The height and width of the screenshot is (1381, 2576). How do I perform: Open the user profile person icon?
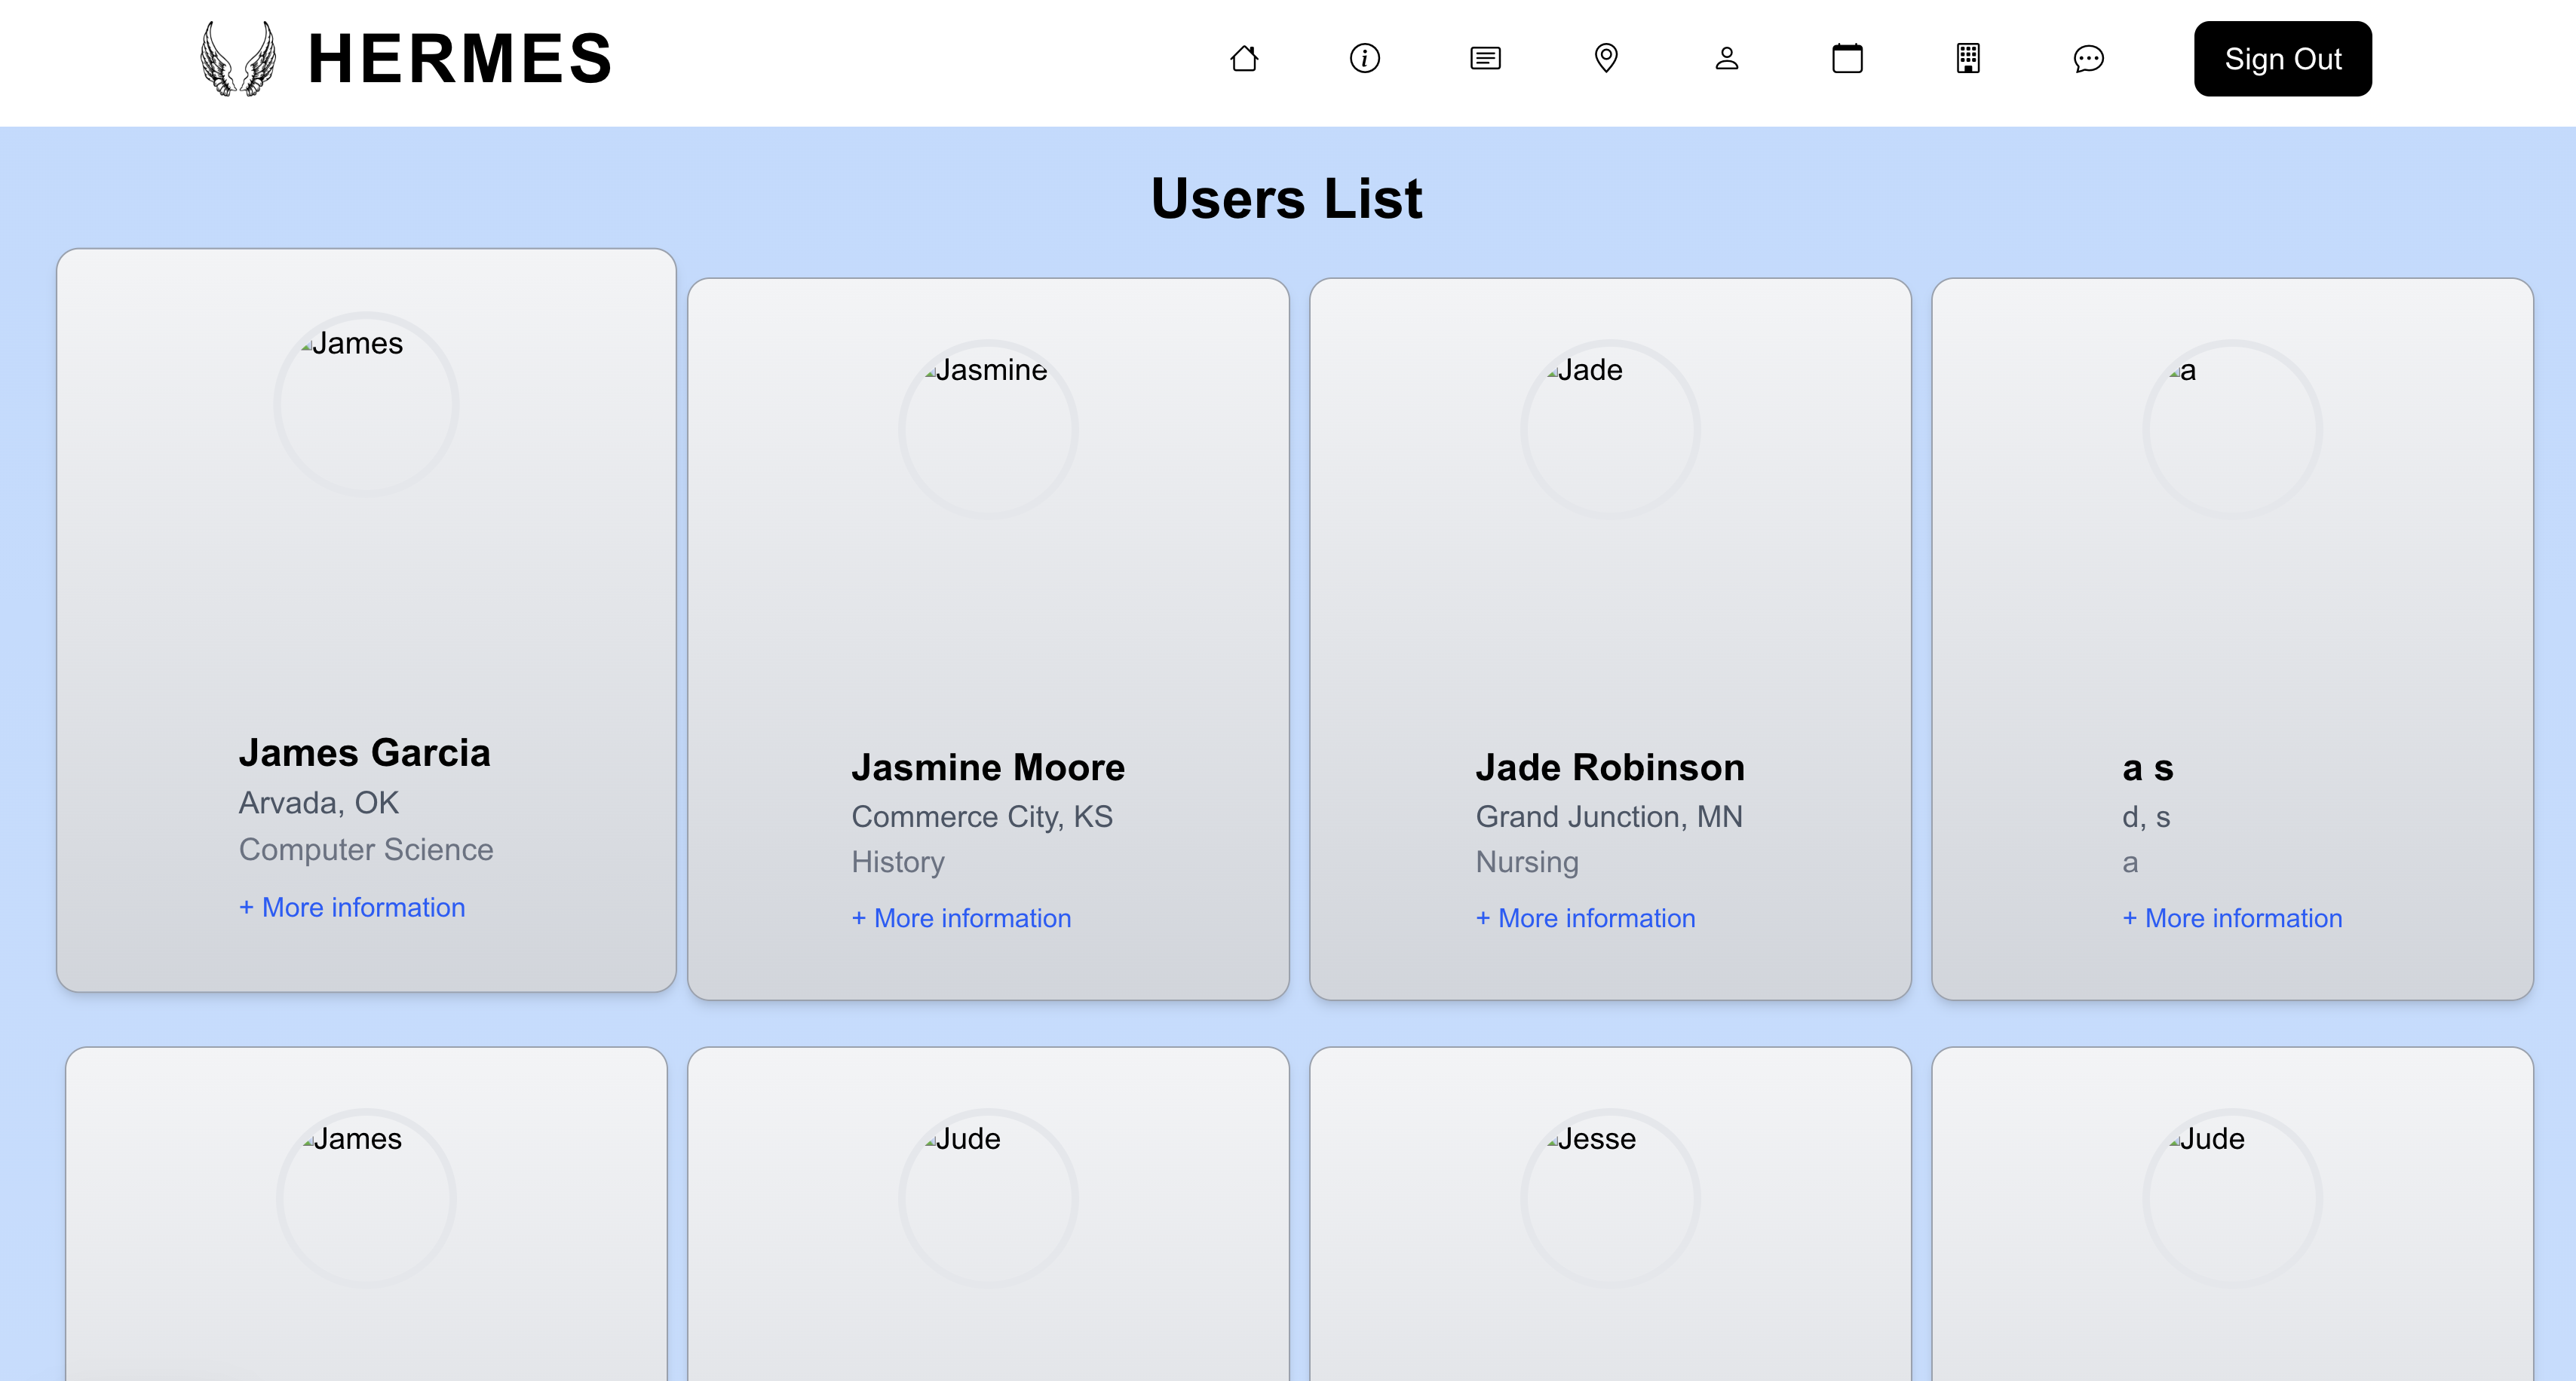coord(1727,58)
